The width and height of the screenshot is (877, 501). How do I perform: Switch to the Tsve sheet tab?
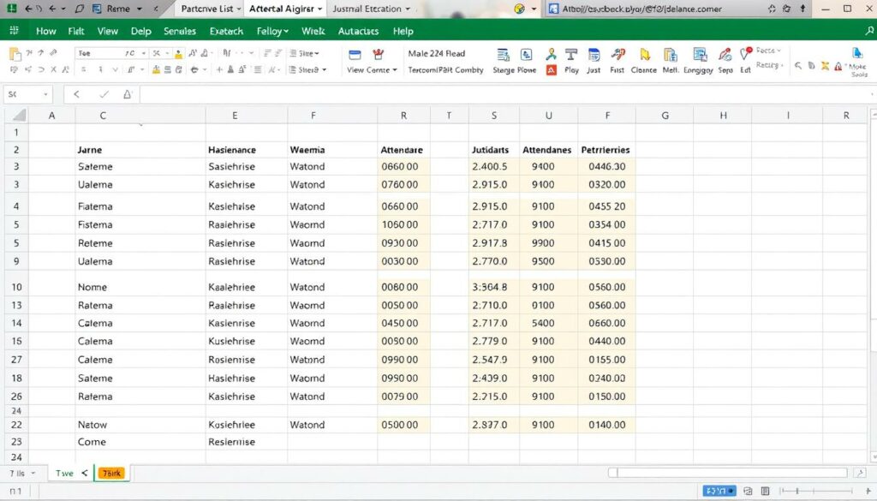coord(64,473)
